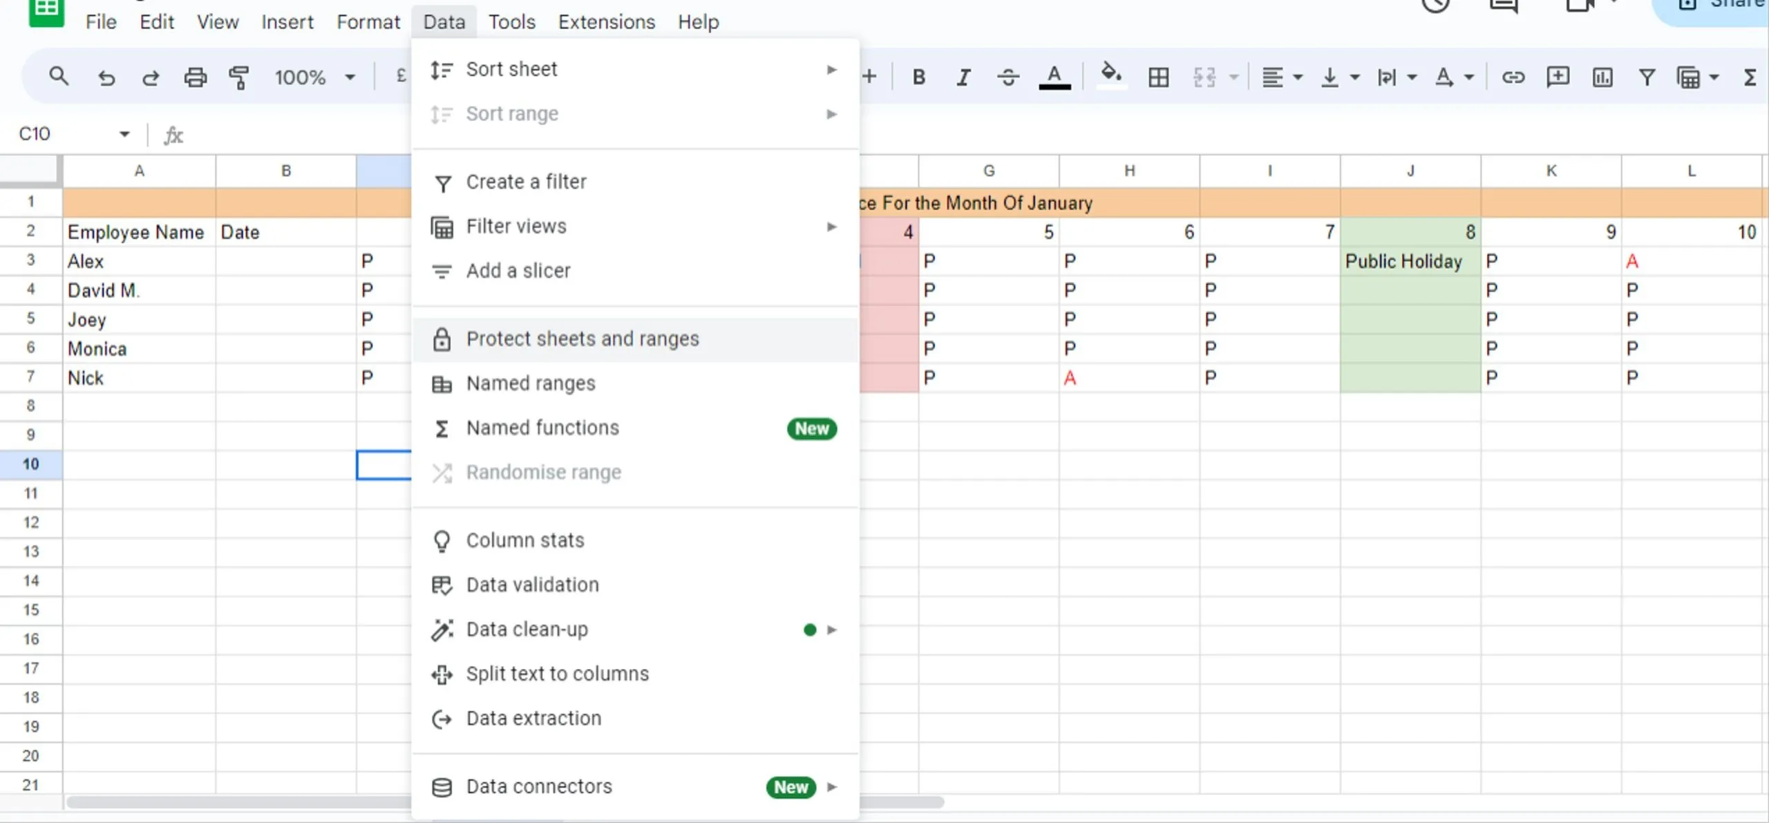
Task: Open the 100% zoom dropdown
Action: point(315,77)
